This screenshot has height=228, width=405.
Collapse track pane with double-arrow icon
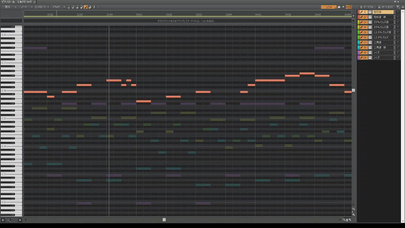pos(402,7)
